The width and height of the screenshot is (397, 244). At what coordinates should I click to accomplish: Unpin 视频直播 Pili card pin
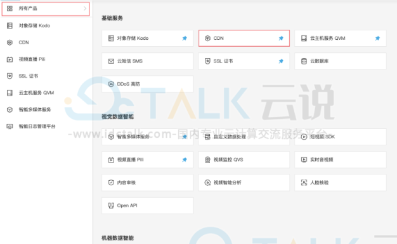185,160
